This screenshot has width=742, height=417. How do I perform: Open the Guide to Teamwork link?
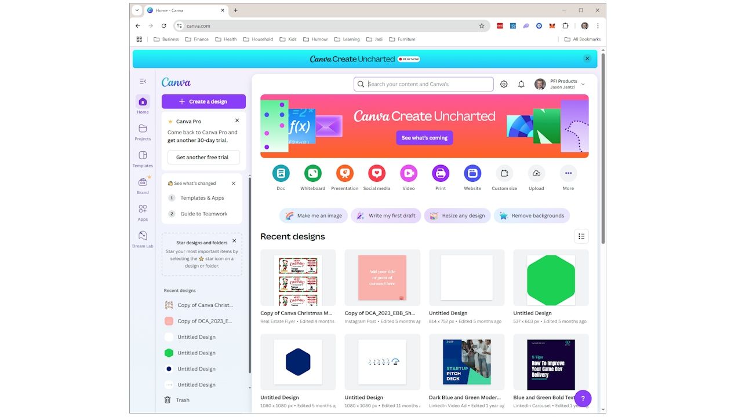[203, 214]
